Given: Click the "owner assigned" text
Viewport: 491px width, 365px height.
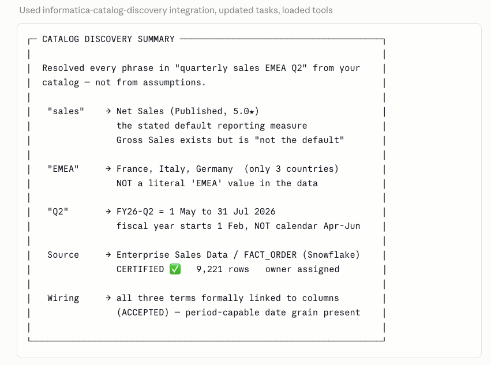Looking at the screenshot, I should pyautogui.click(x=302, y=269).
